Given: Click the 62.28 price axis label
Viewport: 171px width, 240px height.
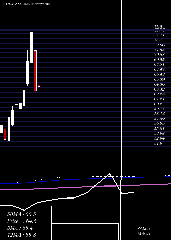Looking at the screenshot, I should 159,94.
